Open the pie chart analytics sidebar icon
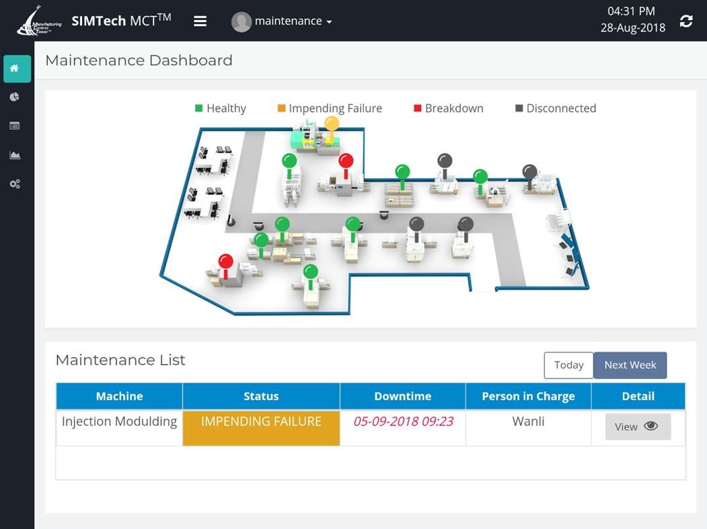 [15, 96]
